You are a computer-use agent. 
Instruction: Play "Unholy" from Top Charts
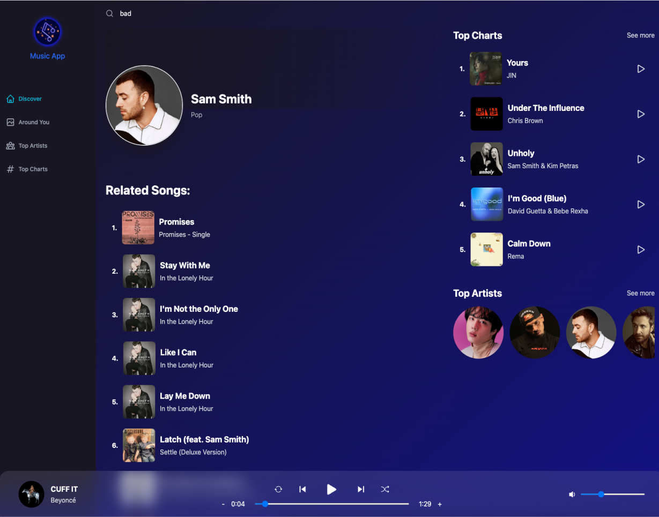click(x=641, y=159)
